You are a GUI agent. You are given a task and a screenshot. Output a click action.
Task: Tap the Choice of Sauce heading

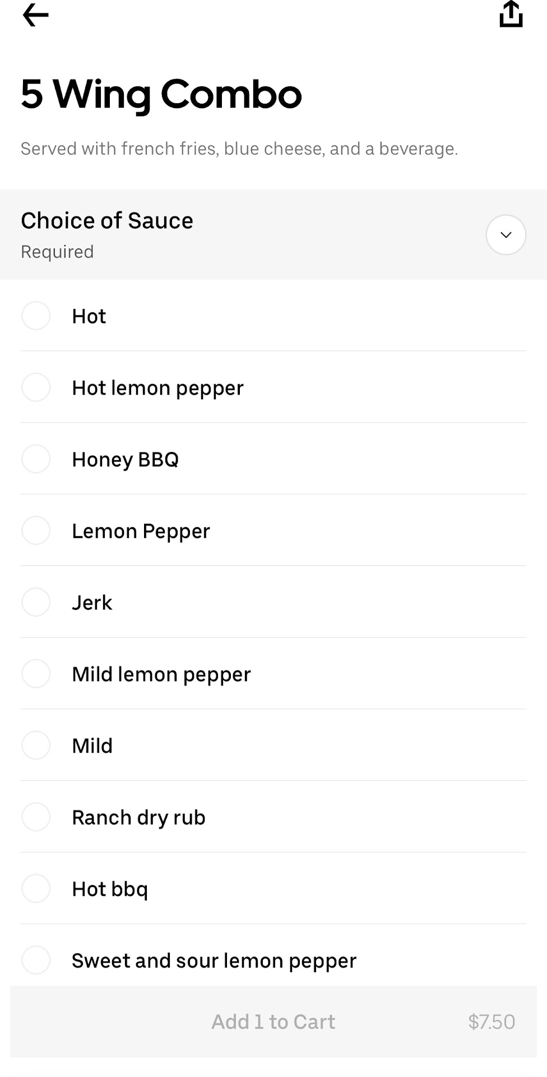click(107, 221)
